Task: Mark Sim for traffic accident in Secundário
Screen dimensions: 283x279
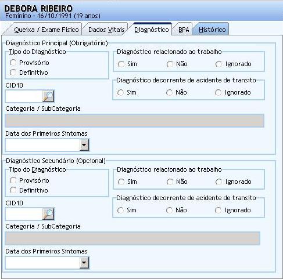Action: pos(120,210)
